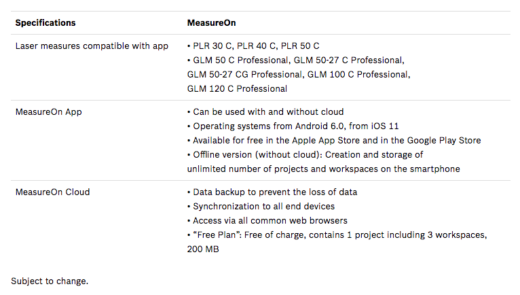The height and width of the screenshot is (295, 520).
Task: Click the MeasureOn column header
Action: (212, 23)
